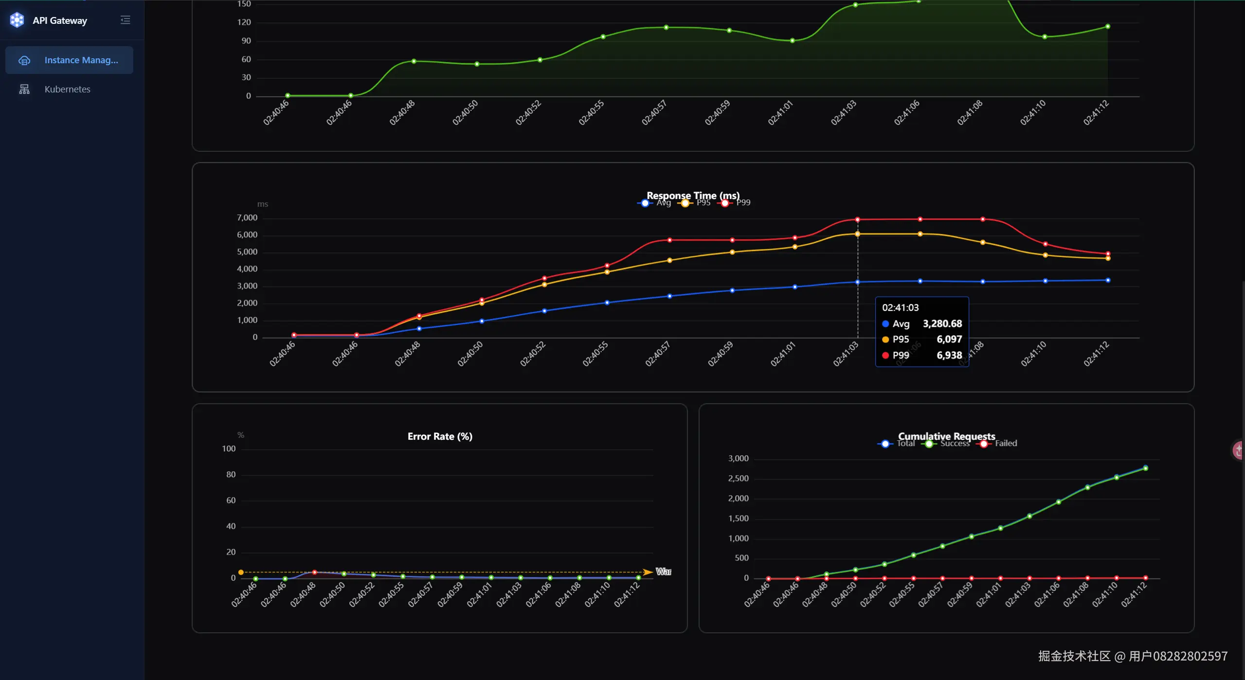
Task: Click the Kubernetes cluster icon
Action: [x=24, y=89]
